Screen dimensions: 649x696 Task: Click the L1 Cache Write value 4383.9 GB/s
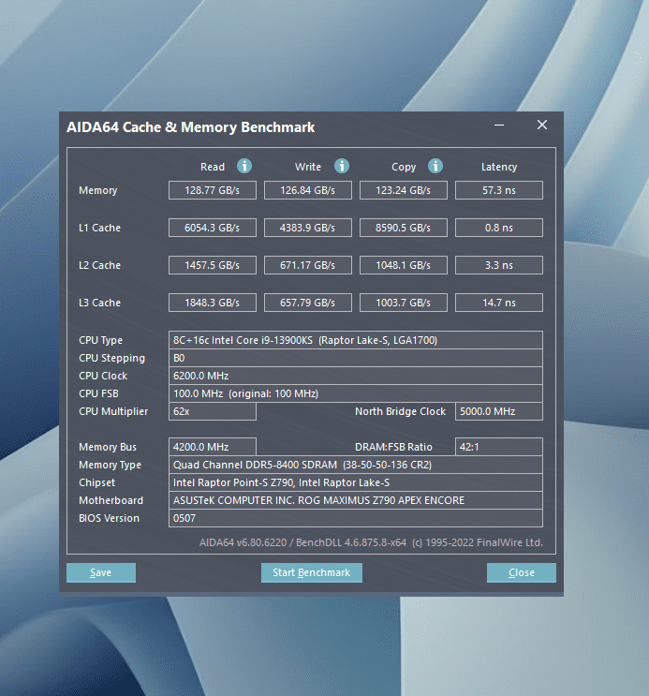pos(307,228)
